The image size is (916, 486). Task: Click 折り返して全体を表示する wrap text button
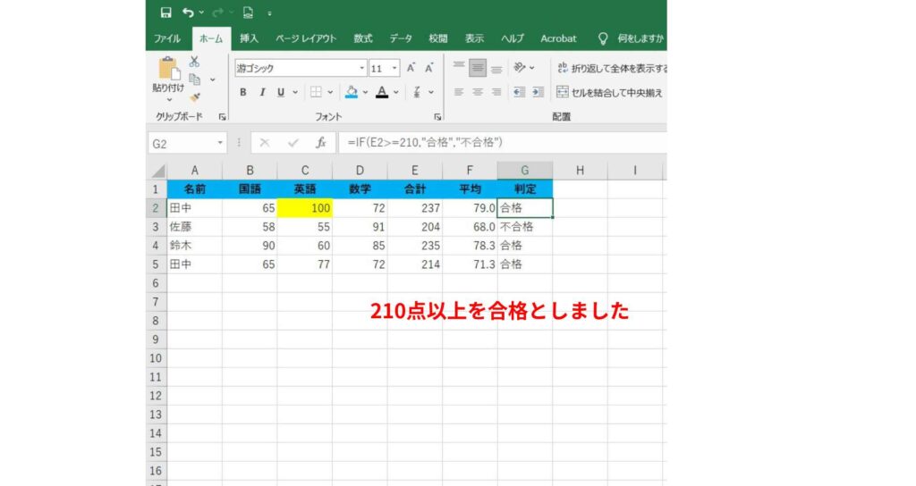click(612, 68)
